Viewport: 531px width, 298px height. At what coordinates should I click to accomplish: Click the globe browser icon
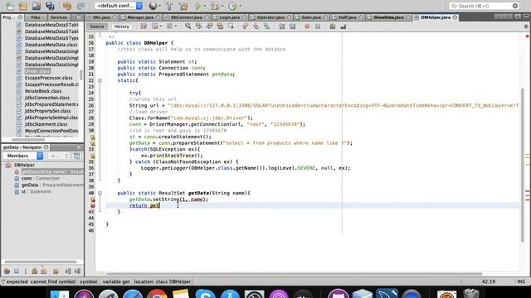point(153,6)
